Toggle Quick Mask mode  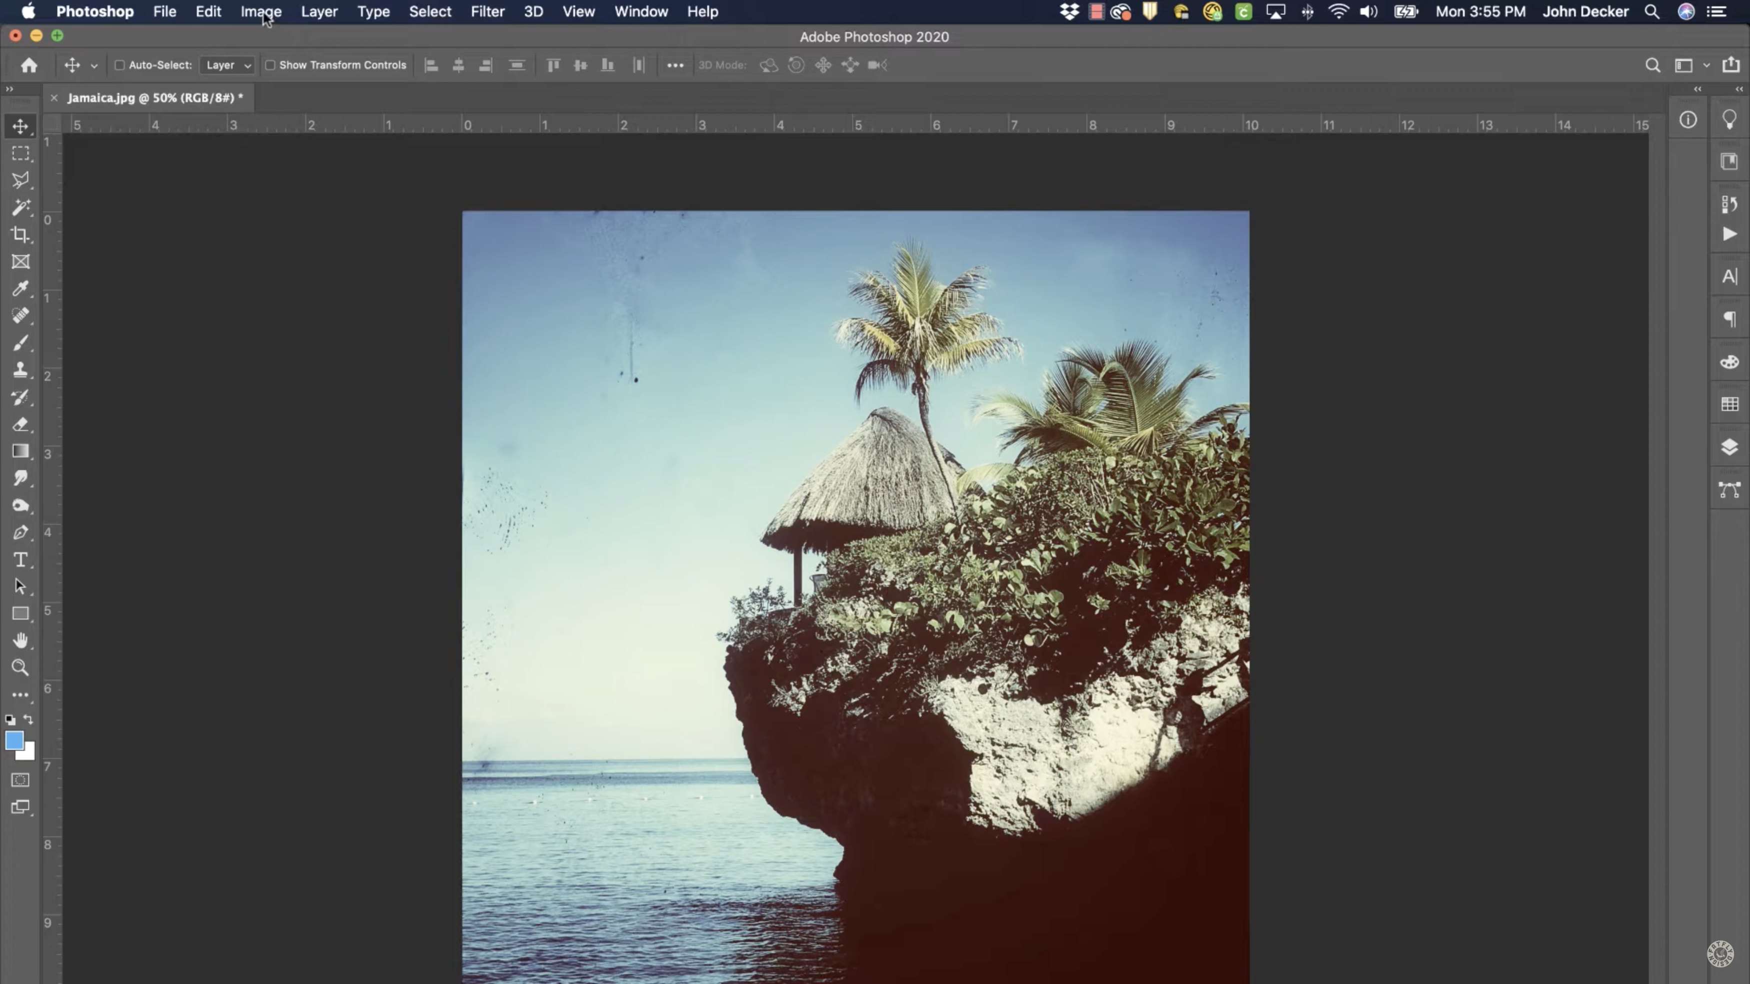coord(20,780)
